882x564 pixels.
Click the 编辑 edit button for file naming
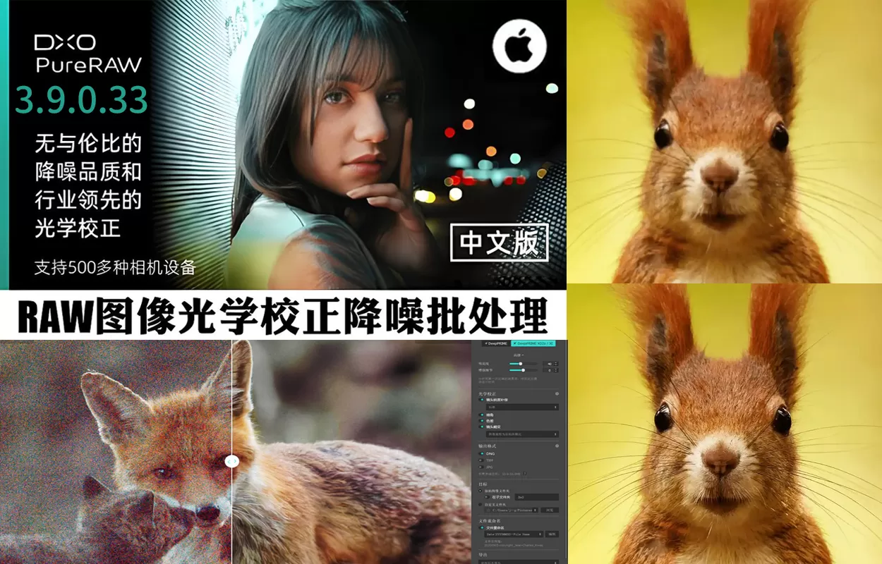click(x=552, y=534)
